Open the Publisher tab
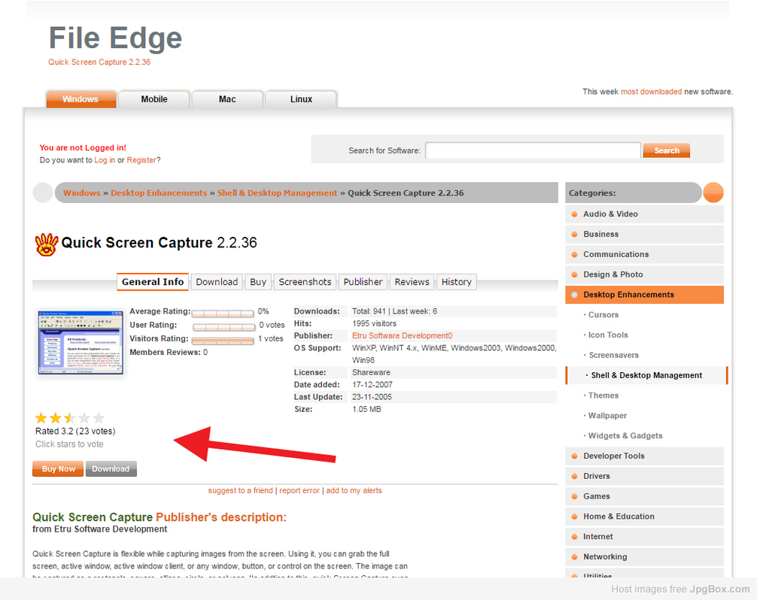This screenshot has width=757, height=600. coord(363,282)
